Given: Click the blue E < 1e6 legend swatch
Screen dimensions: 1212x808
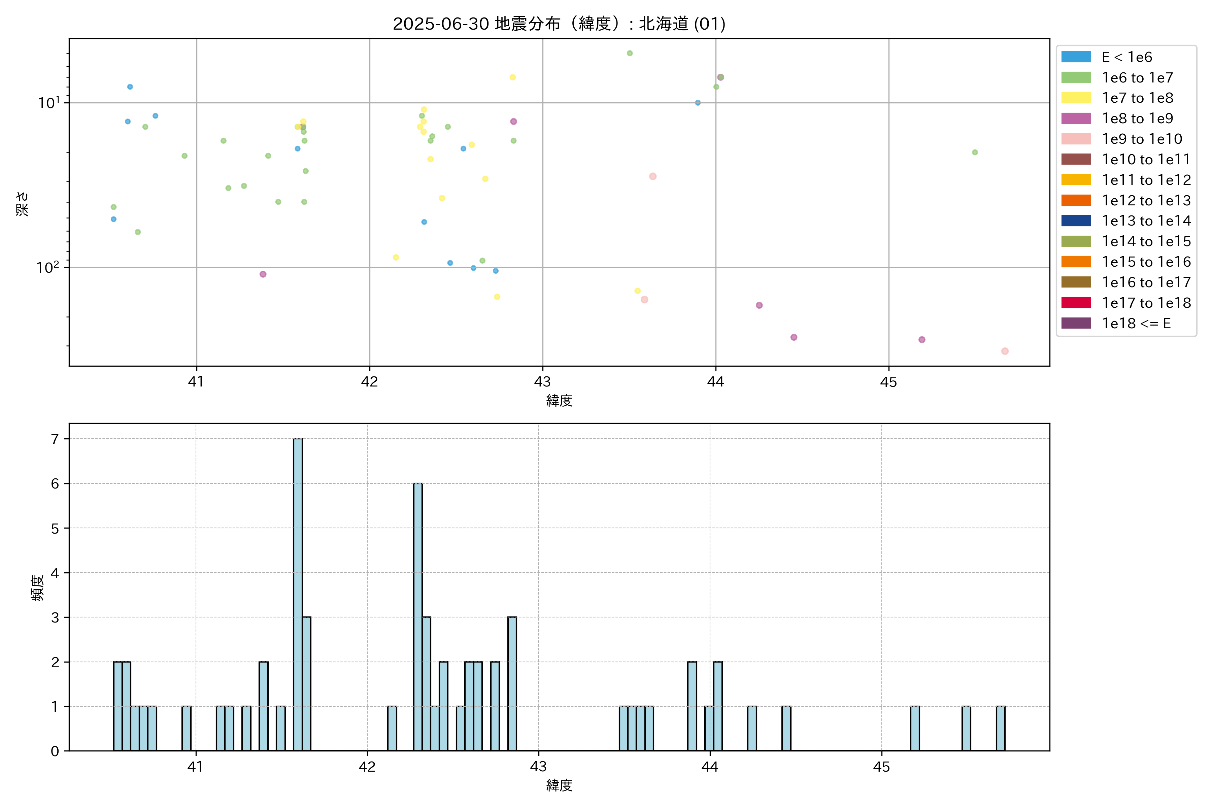Looking at the screenshot, I should pyautogui.click(x=1075, y=57).
